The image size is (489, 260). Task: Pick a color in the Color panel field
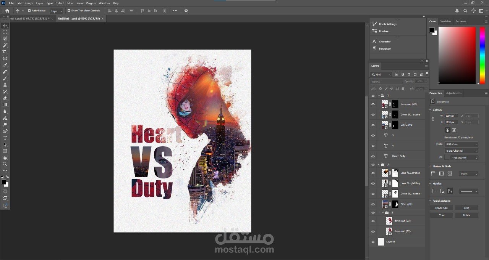pyautogui.click(x=457, y=55)
